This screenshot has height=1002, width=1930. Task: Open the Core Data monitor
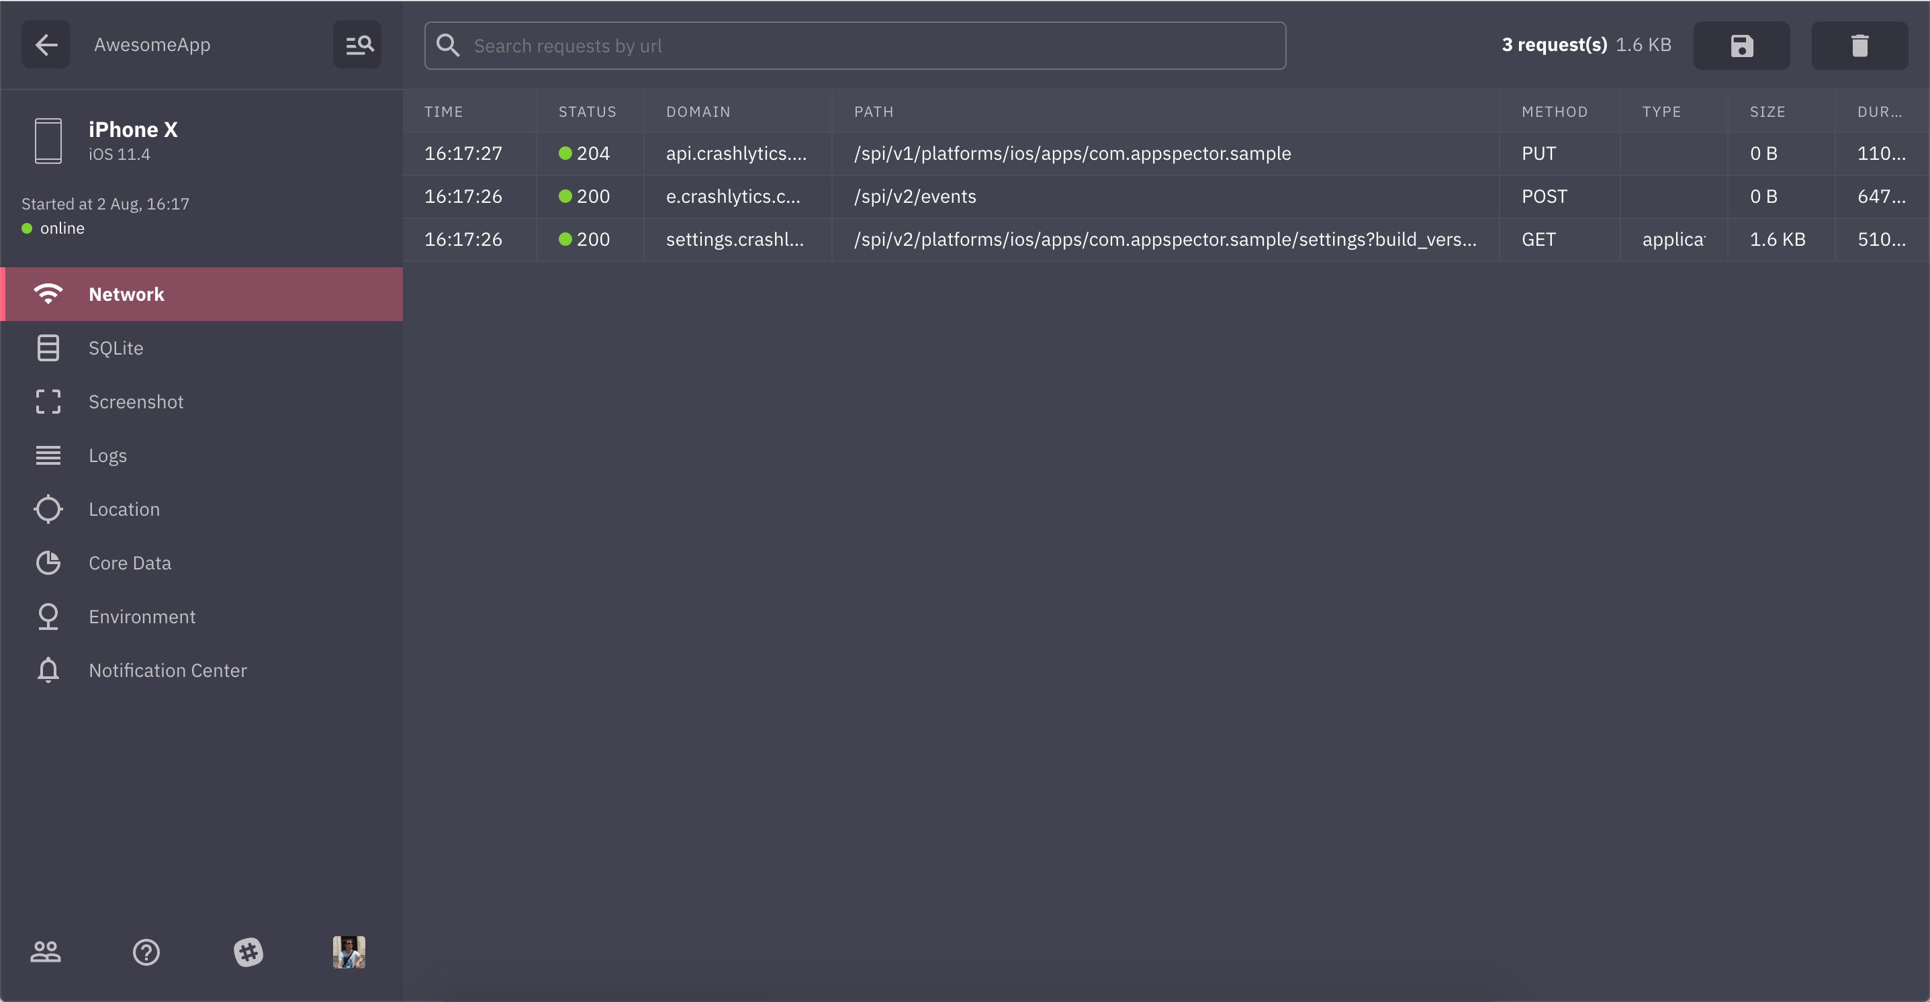coord(202,563)
